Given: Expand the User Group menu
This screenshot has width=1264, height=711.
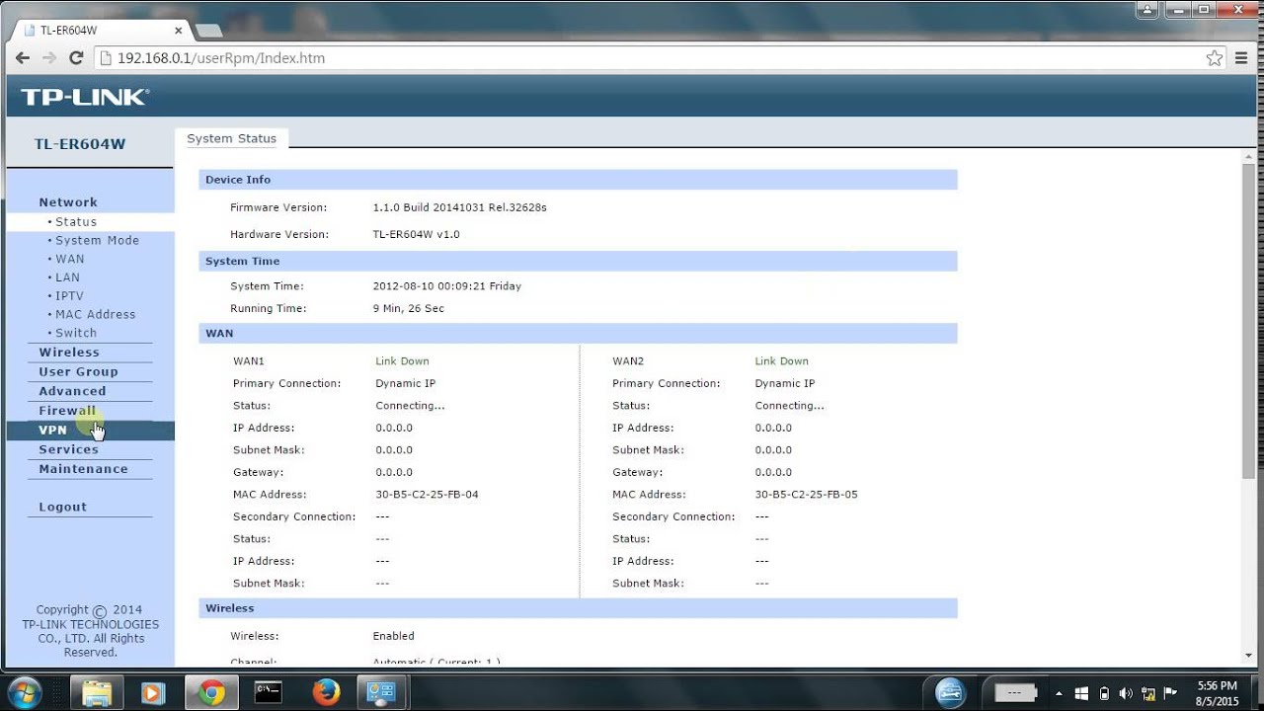Looking at the screenshot, I should pos(78,372).
